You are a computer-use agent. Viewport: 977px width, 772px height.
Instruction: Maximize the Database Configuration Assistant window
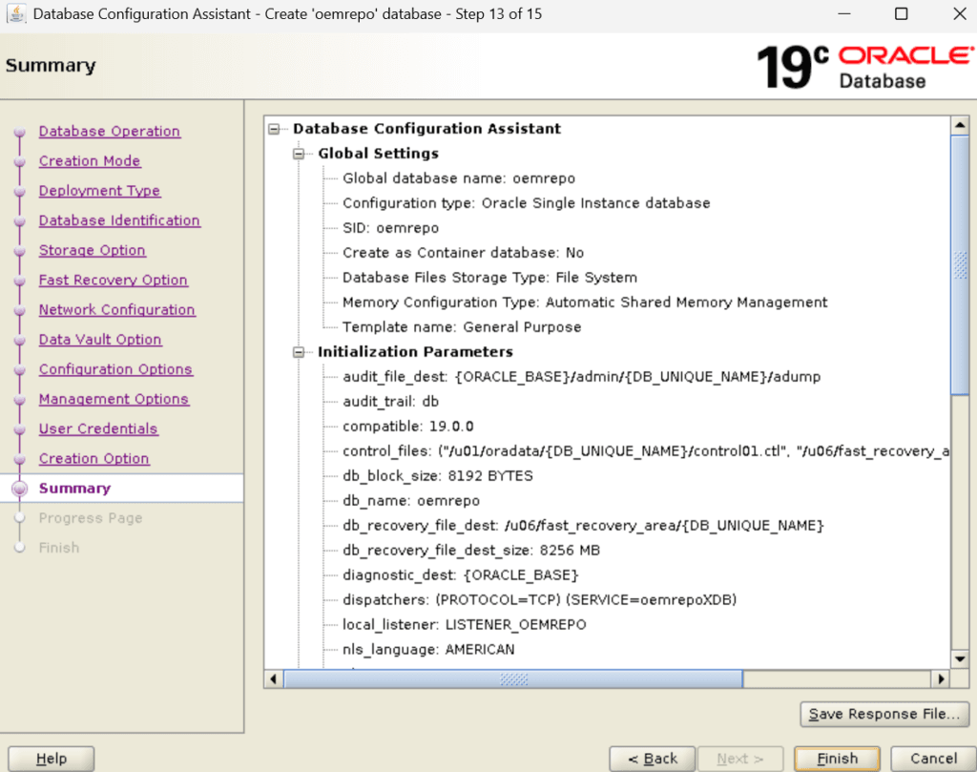click(901, 13)
